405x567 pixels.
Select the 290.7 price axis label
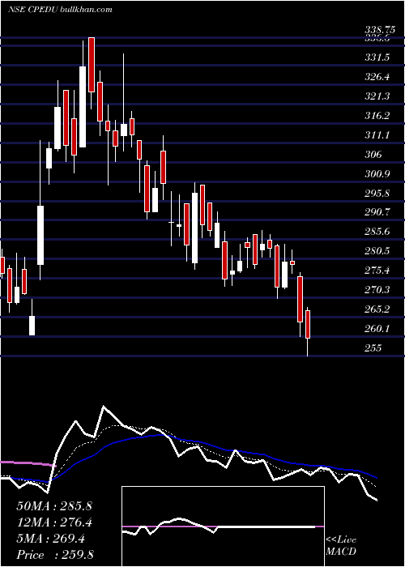pyautogui.click(x=377, y=212)
